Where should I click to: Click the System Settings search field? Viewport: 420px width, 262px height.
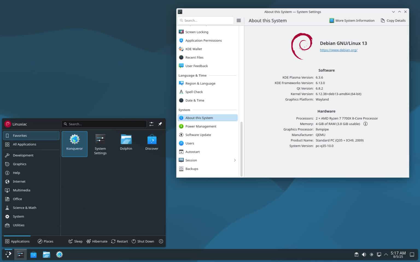206,20
